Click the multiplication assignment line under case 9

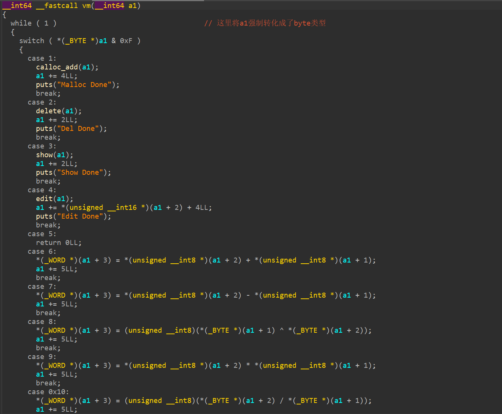(x=206, y=366)
